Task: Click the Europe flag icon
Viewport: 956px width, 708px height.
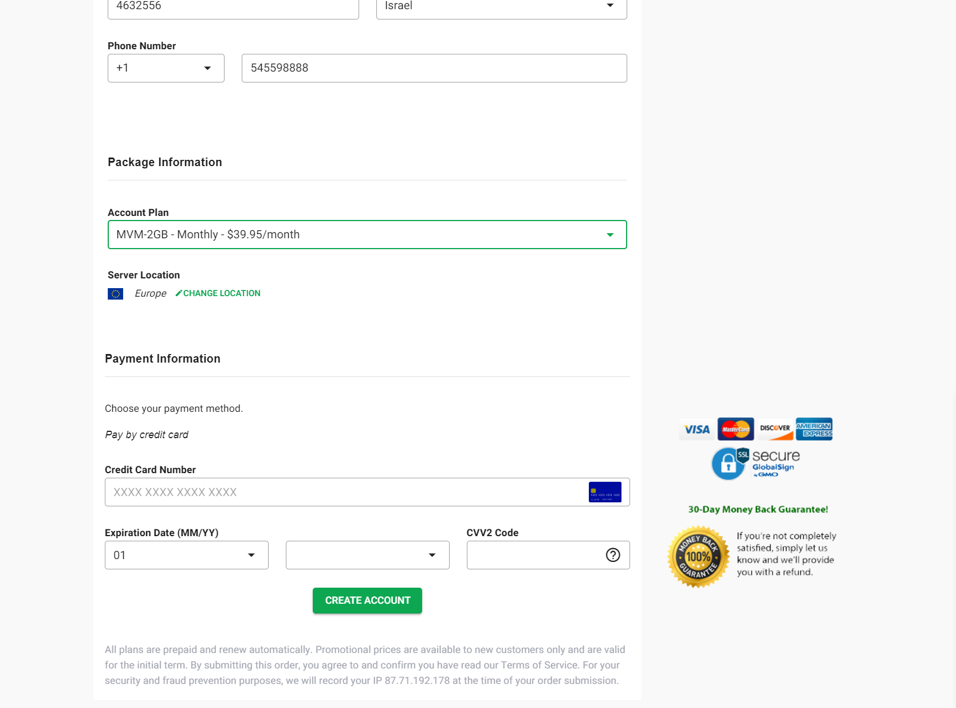Action: pyautogui.click(x=116, y=294)
